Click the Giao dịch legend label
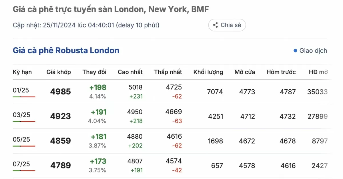This screenshot has height=179, width=343. pyautogui.click(x=313, y=51)
